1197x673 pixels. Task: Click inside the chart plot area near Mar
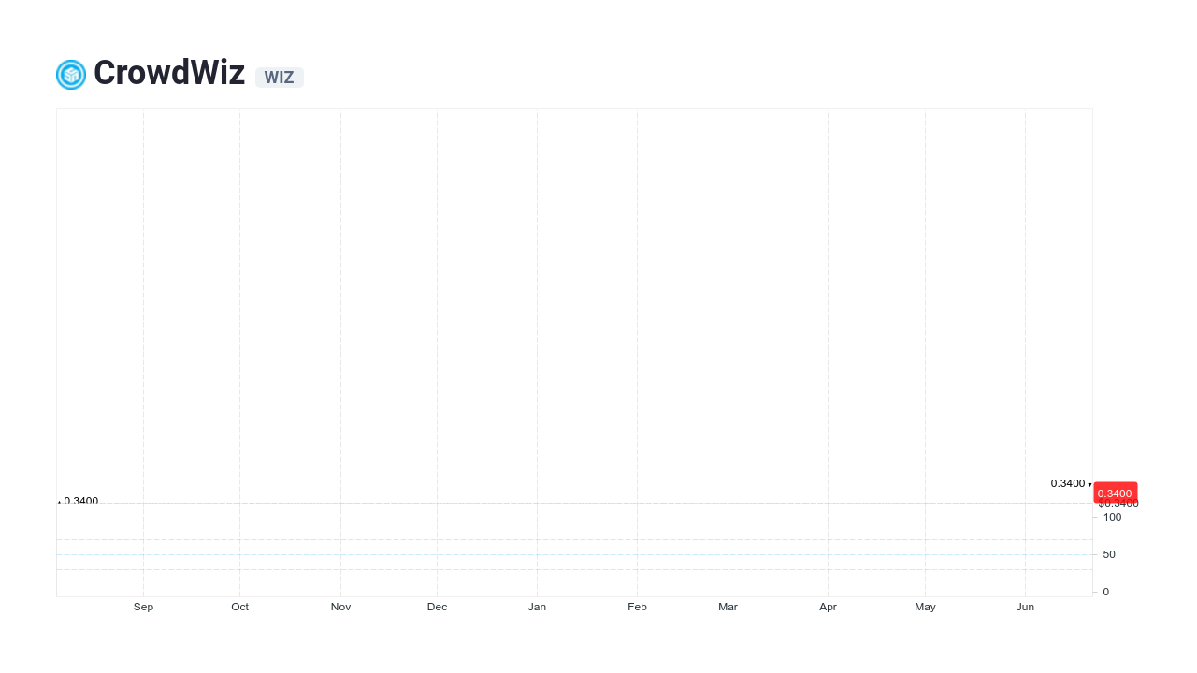click(728, 327)
